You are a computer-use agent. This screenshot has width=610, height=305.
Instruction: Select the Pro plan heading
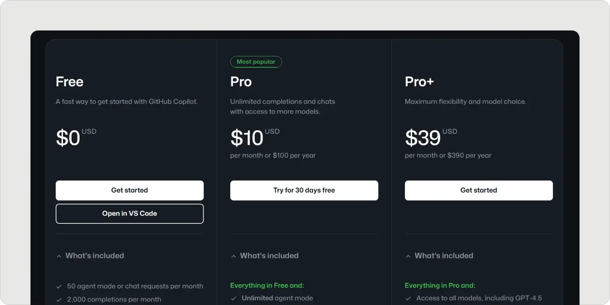[241, 82]
